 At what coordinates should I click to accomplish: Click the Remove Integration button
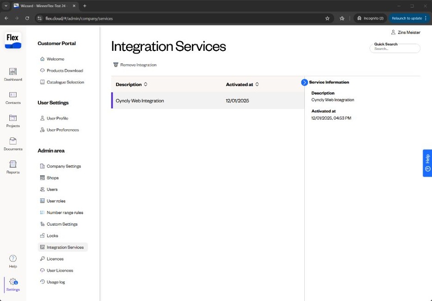pos(135,65)
